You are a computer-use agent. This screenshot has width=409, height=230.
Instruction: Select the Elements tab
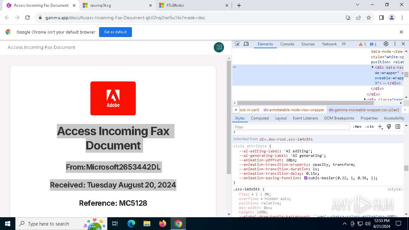pyautogui.click(x=265, y=44)
